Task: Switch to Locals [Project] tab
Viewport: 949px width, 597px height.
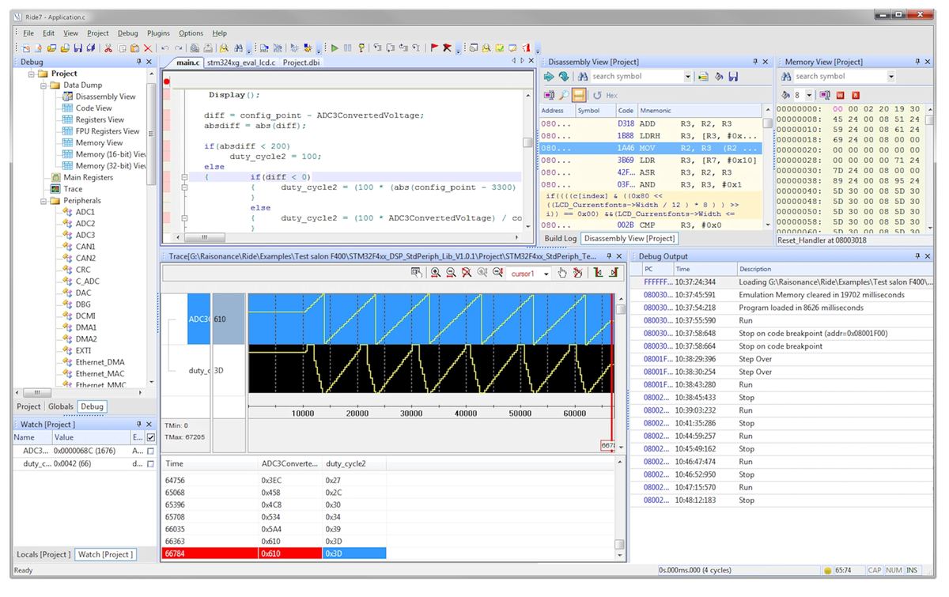Action: pyautogui.click(x=43, y=554)
